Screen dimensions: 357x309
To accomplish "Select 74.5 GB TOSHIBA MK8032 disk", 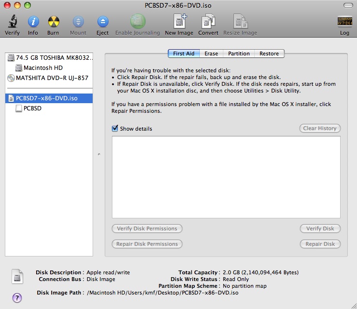I will pos(49,58).
